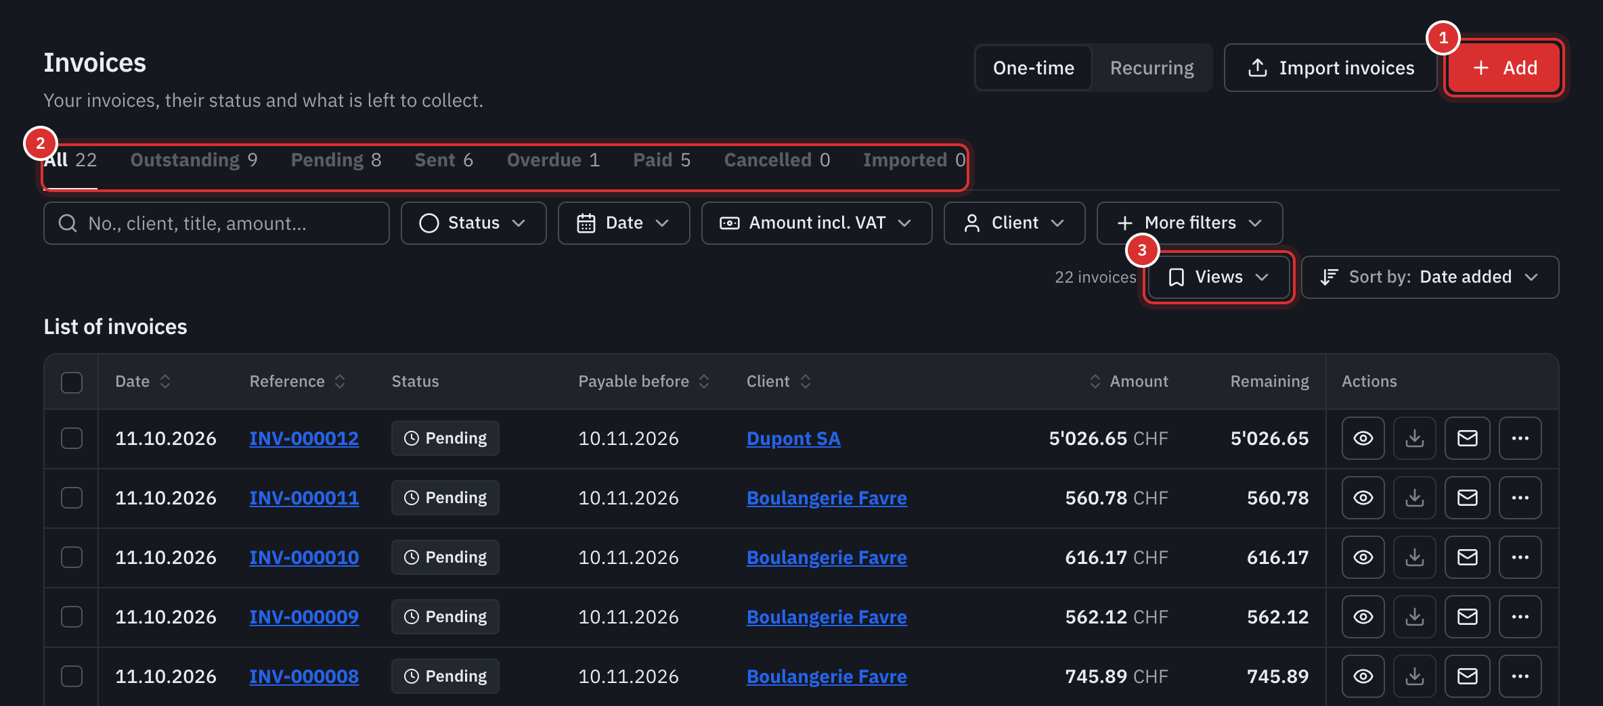1603x706 pixels.
Task: Open the Amount incl. VAT filter
Action: click(816, 223)
